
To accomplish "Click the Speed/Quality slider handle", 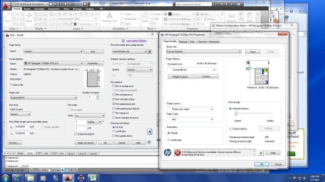I will (x=236, y=114).
